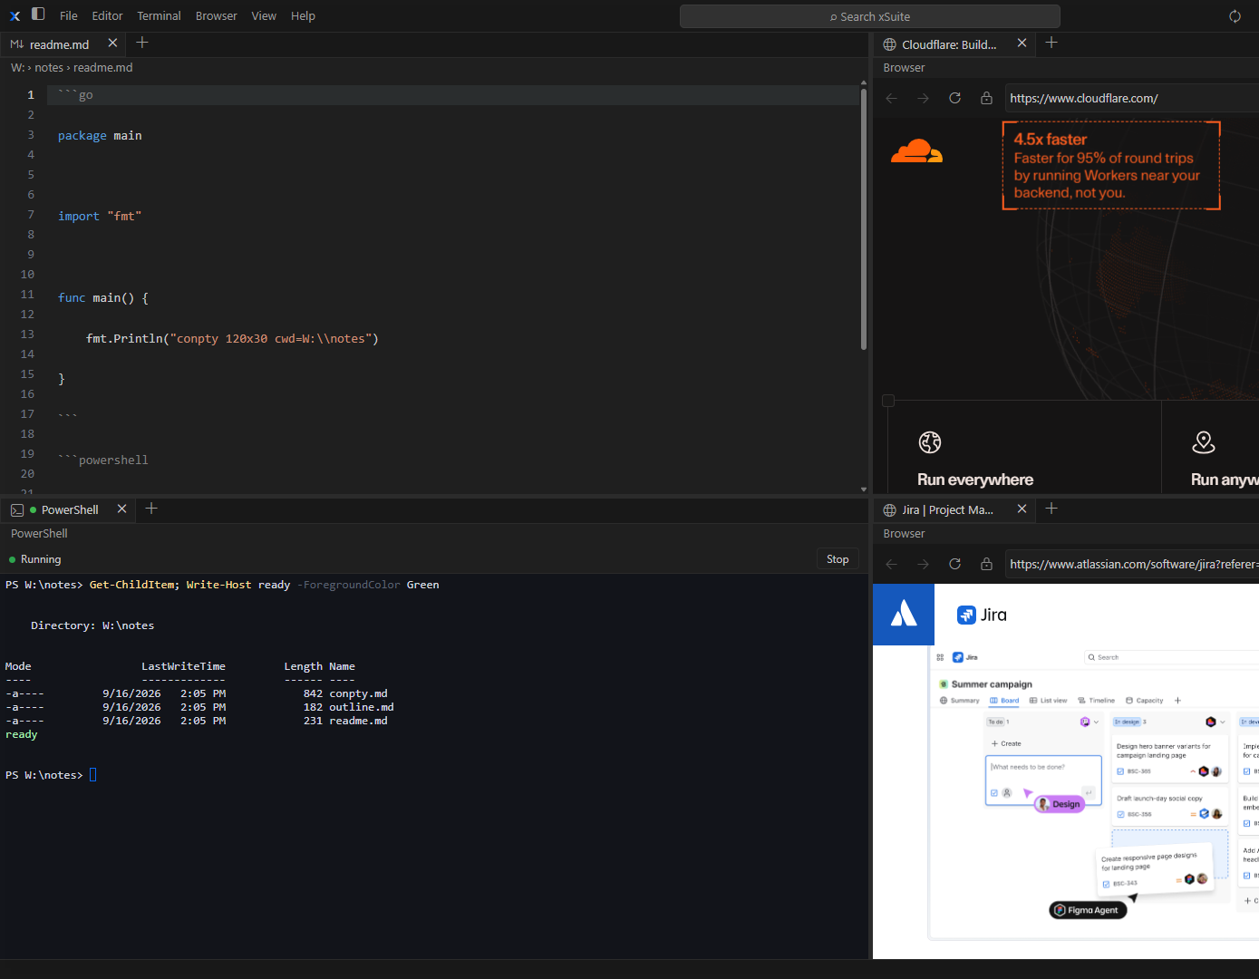The height and width of the screenshot is (979, 1259).
Task: Click the editor scroll-down arrow
Action: coord(864,489)
